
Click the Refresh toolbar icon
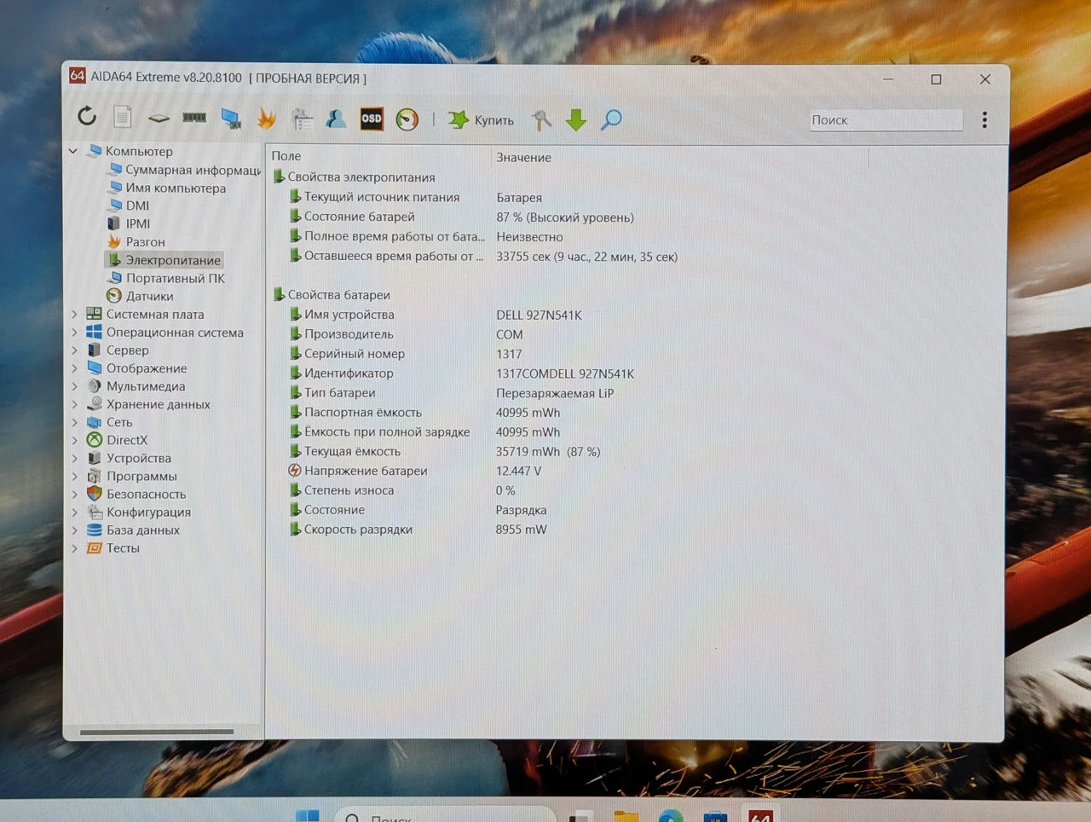point(87,117)
